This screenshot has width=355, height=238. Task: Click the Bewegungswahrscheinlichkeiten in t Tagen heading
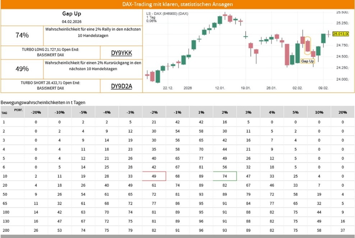(x=43, y=102)
